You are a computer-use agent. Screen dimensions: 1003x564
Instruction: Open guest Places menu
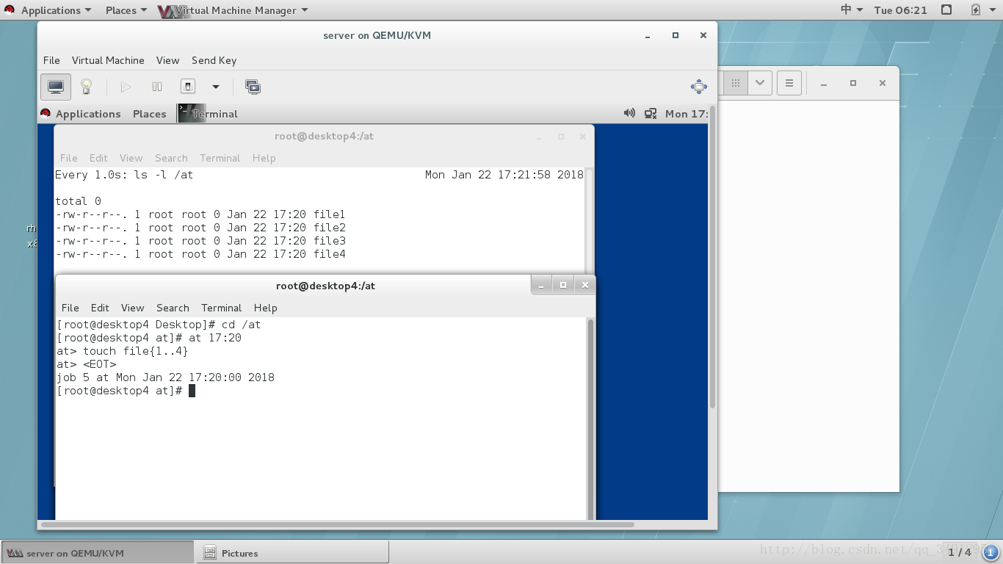click(x=149, y=114)
